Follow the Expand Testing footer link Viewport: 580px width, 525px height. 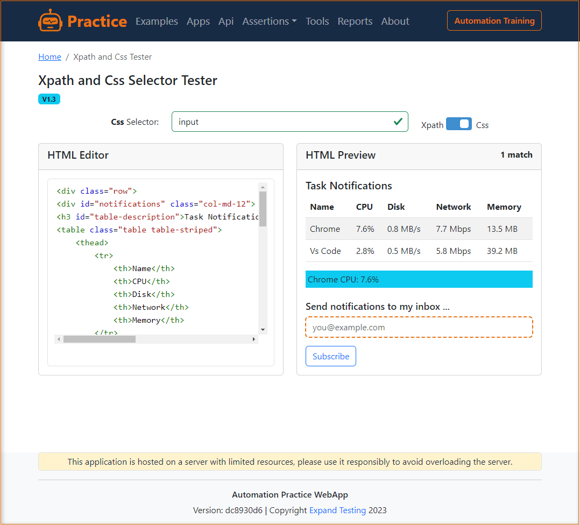coord(337,510)
